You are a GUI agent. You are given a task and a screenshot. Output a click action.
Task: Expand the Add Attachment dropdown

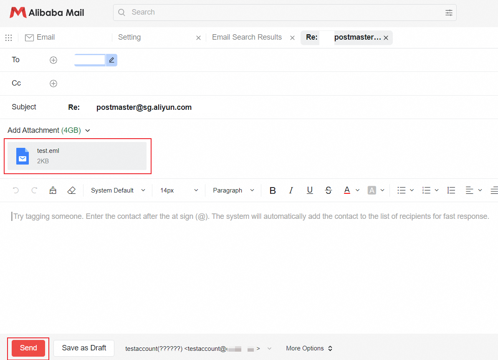coord(88,131)
